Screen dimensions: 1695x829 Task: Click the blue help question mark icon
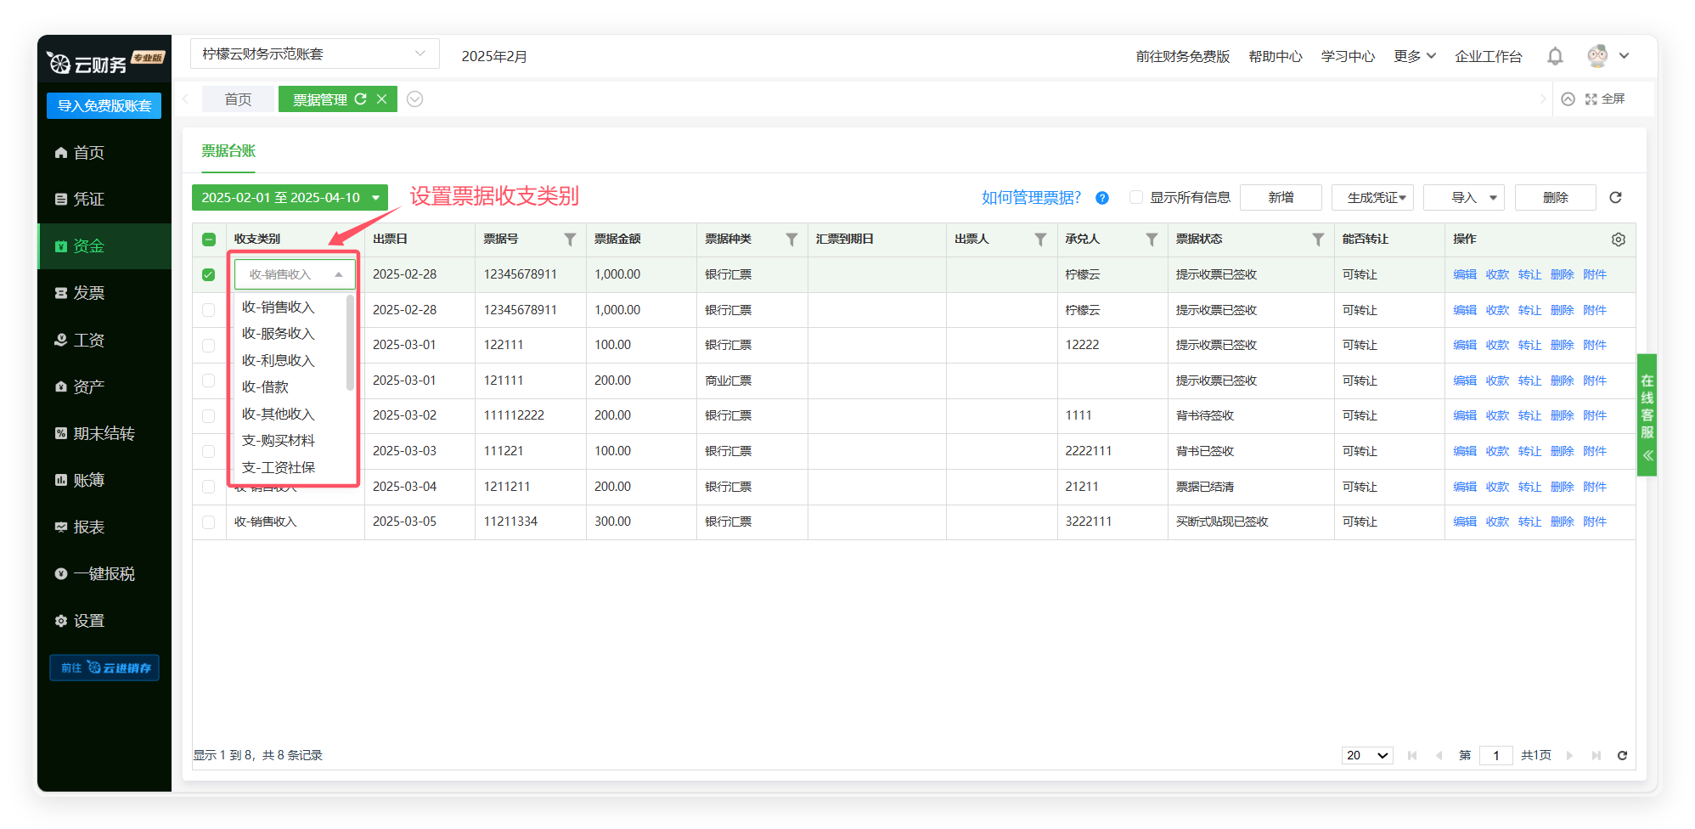[1102, 198]
